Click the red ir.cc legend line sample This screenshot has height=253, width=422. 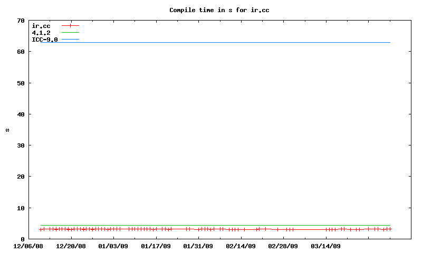point(70,26)
